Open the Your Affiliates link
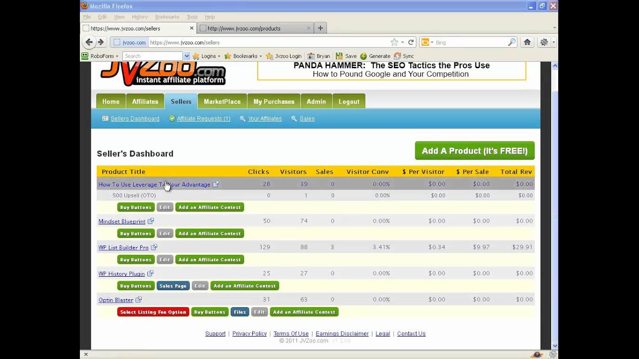Viewport: 639px width, 359px height. tap(265, 119)
